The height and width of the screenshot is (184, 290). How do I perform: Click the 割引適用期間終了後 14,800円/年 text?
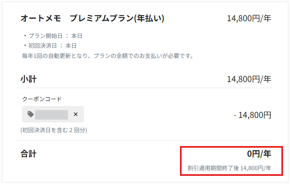click(x=229, y=168)
